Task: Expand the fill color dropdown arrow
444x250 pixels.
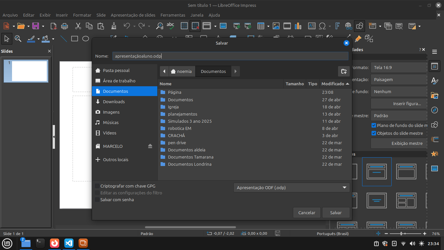Action: (53, 39)
